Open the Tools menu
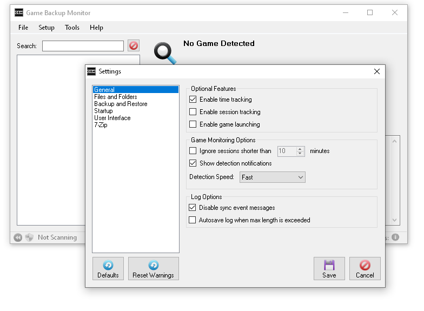 (72, 28)
